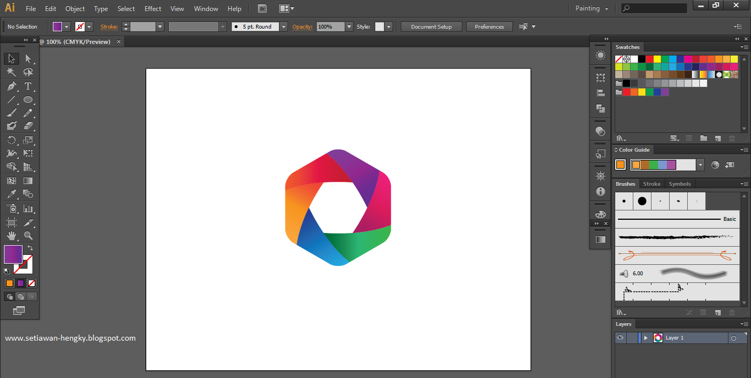The width and height of the screenshot is (751, 378).
Task: Select the Hand tool
Action: [x=12, y=236]
